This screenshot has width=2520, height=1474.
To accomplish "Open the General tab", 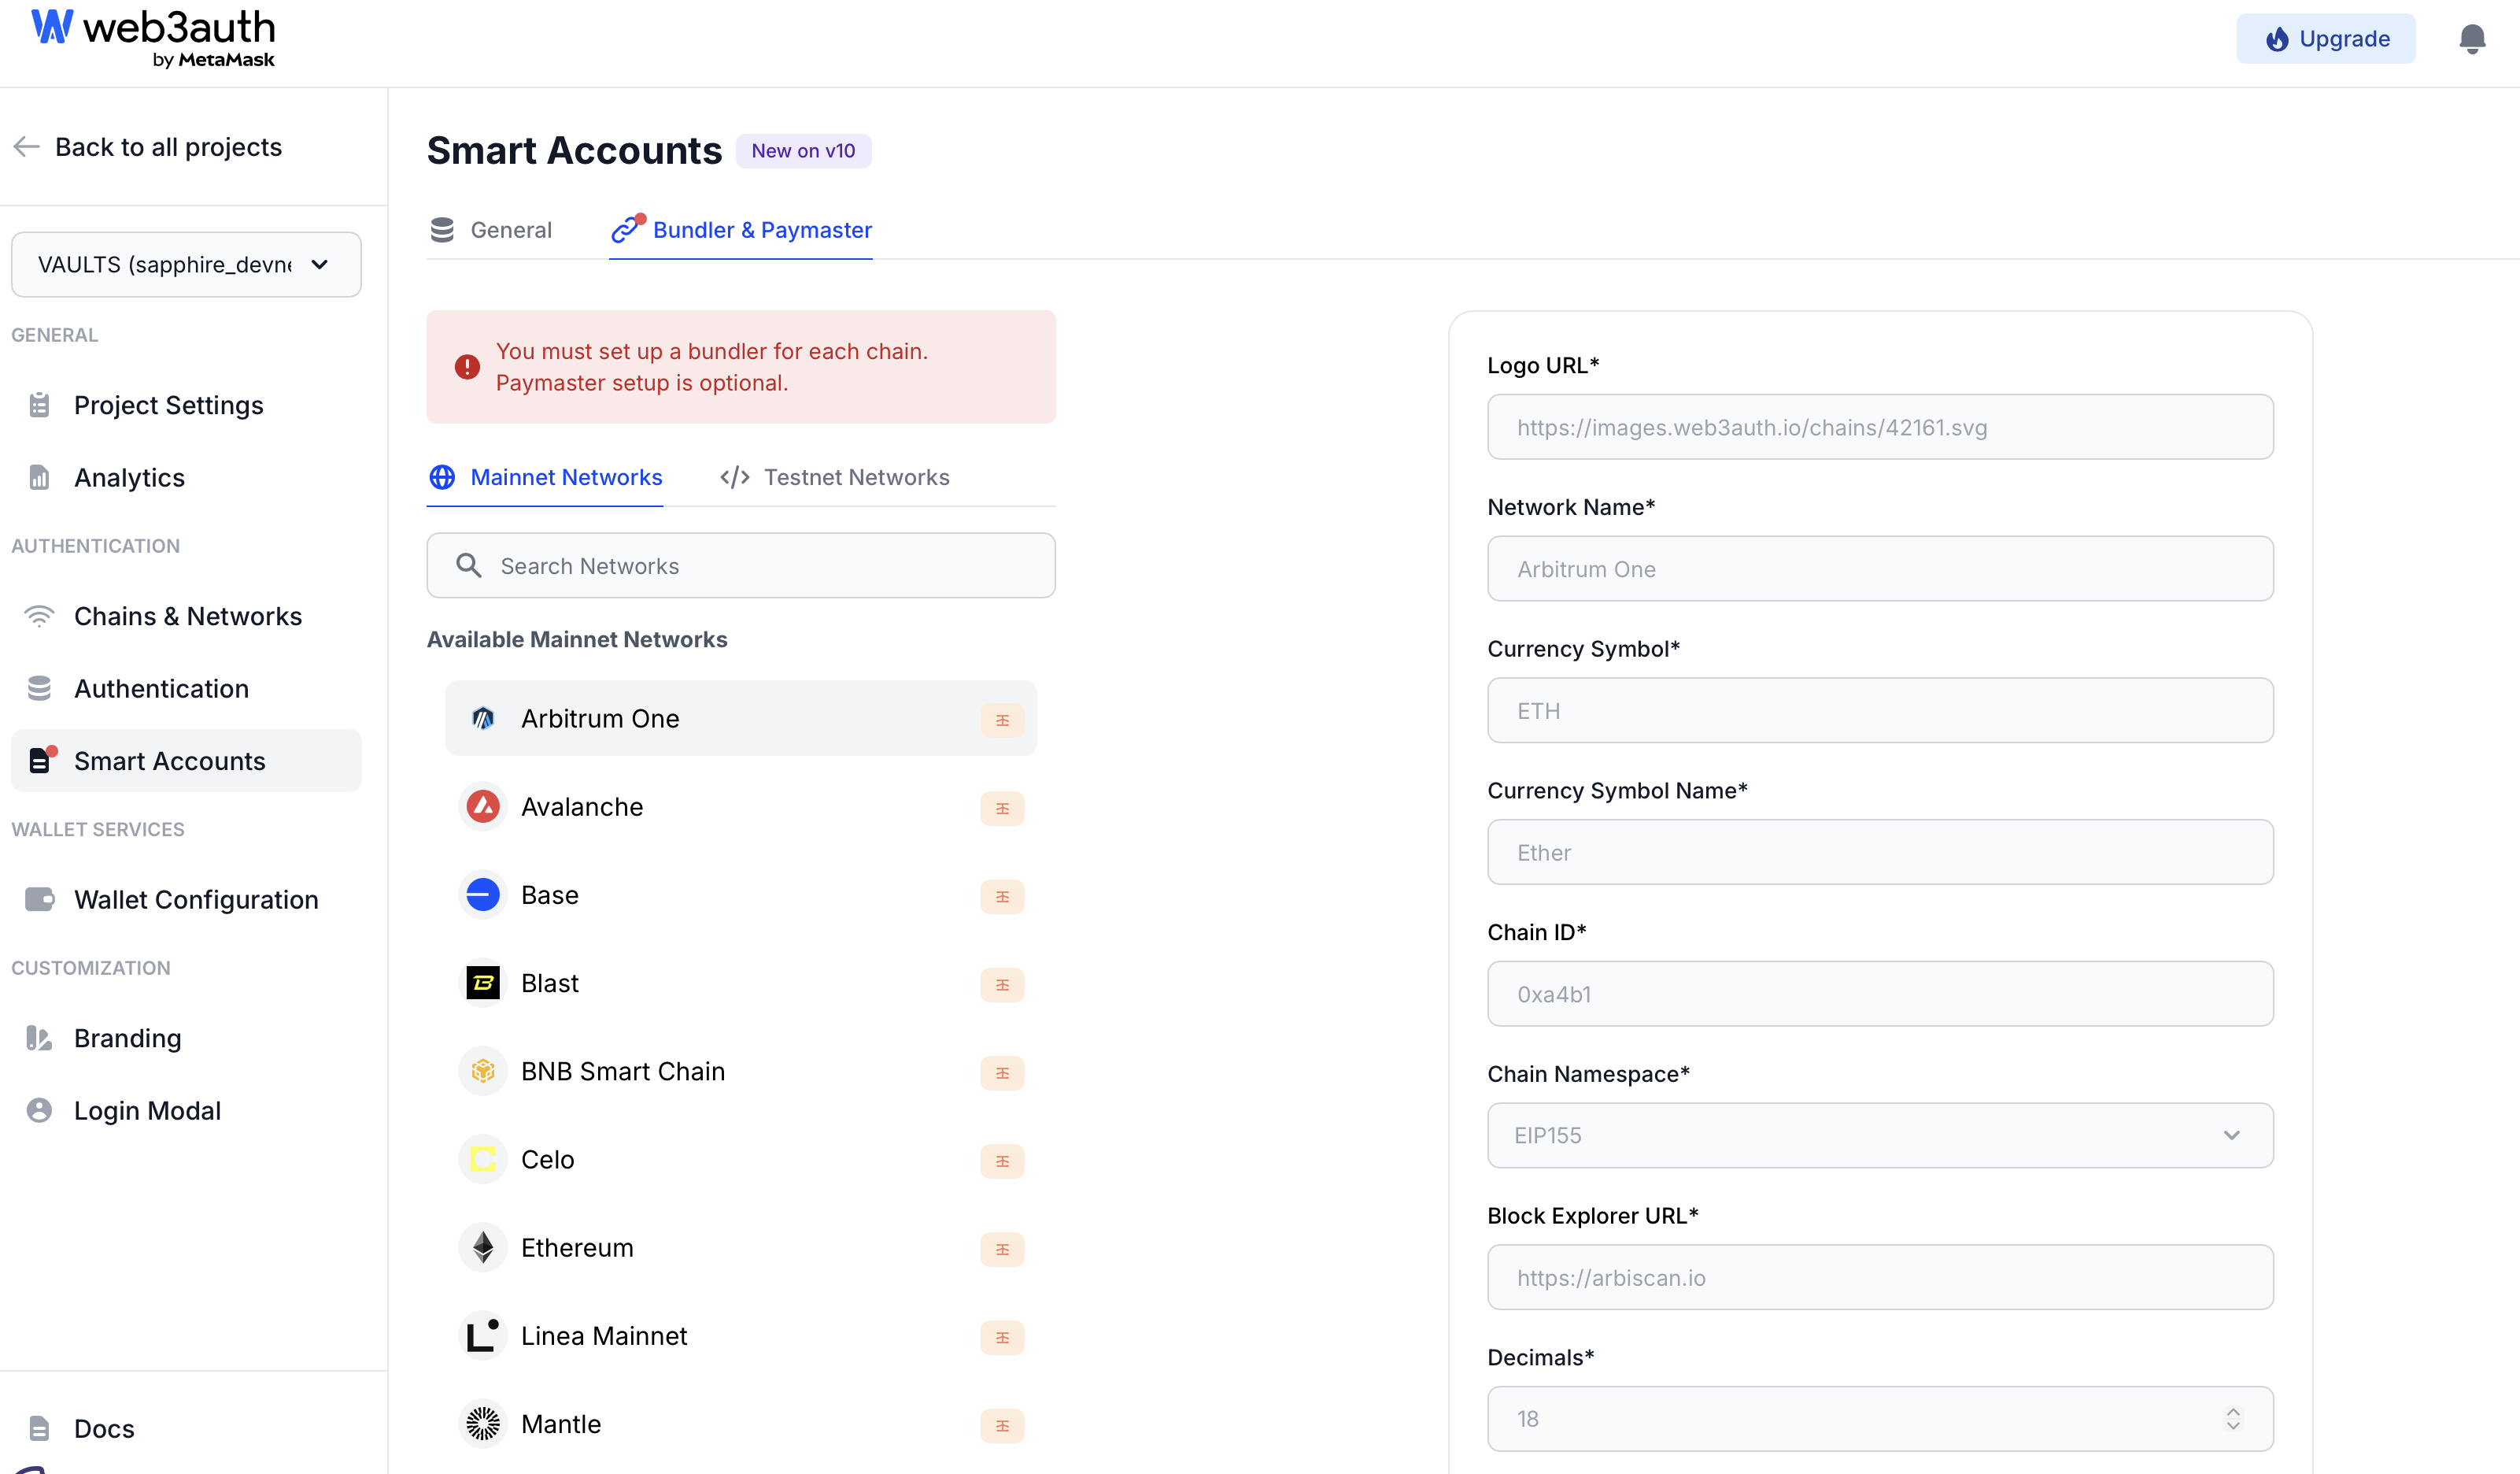I will click(x=491, y=230).
